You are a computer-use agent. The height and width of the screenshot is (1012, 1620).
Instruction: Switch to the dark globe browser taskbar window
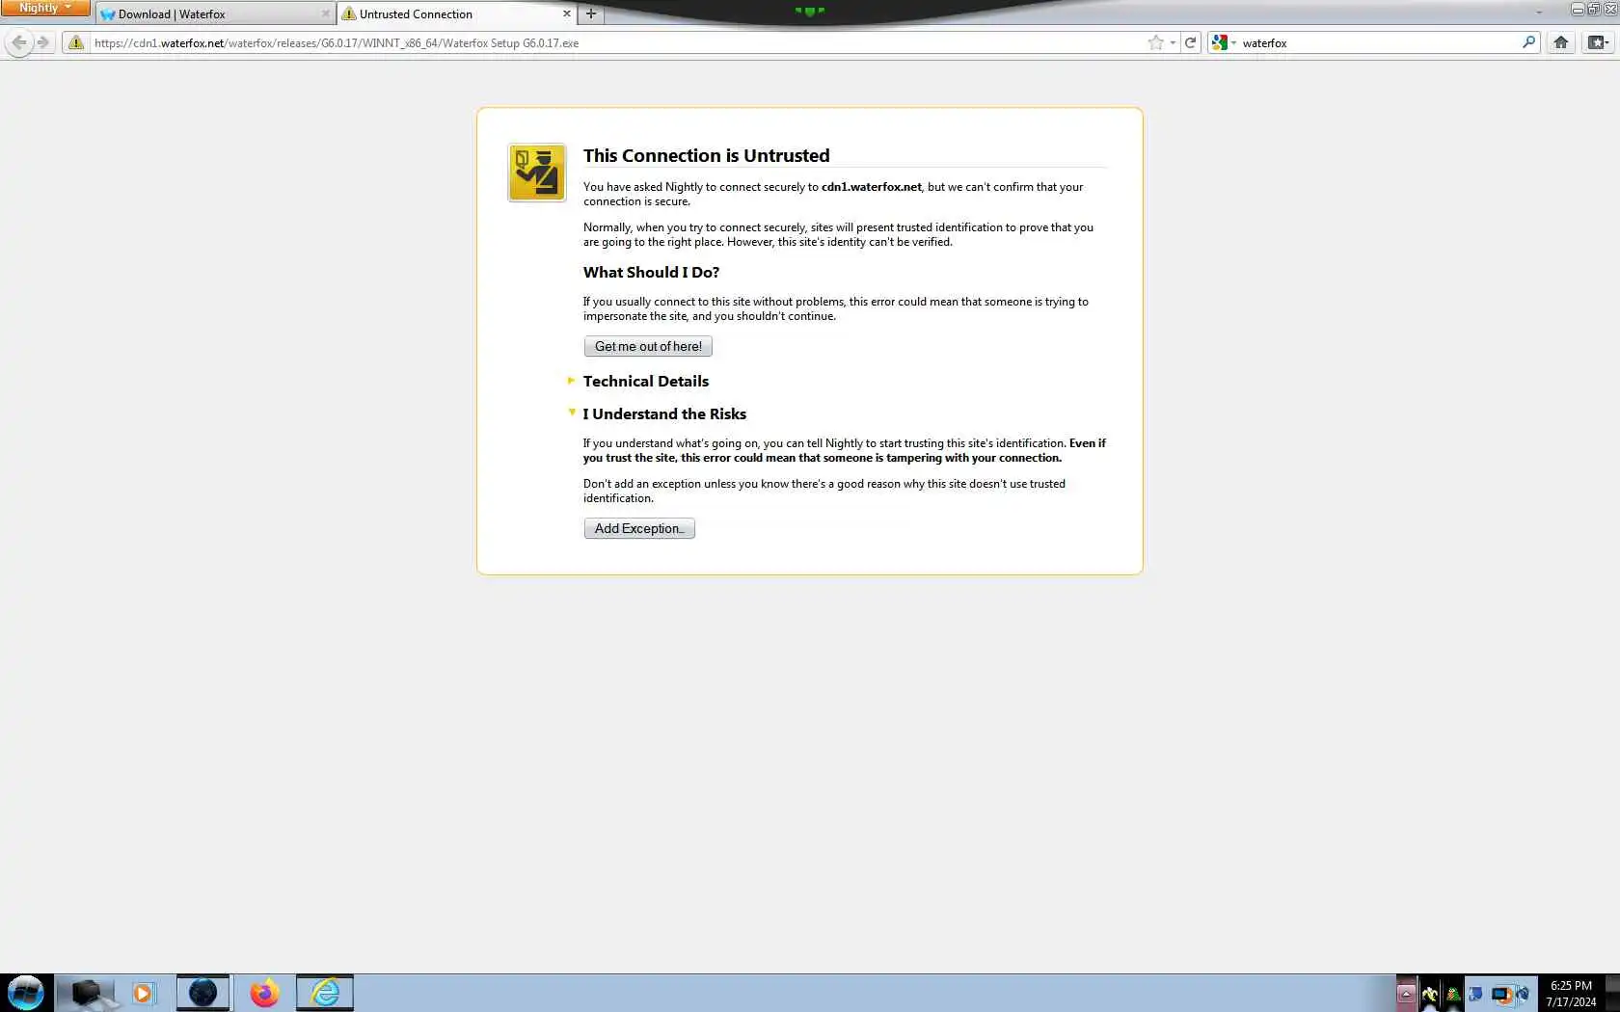point(202,993)
